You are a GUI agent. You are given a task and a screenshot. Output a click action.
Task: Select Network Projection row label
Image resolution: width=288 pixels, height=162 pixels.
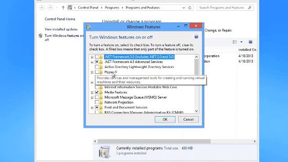119,102
